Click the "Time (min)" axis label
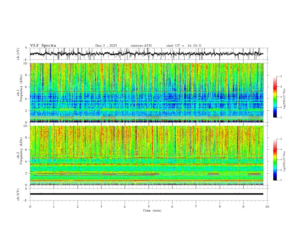Screen dimensions: 301x232 click(x=152, y=210)
